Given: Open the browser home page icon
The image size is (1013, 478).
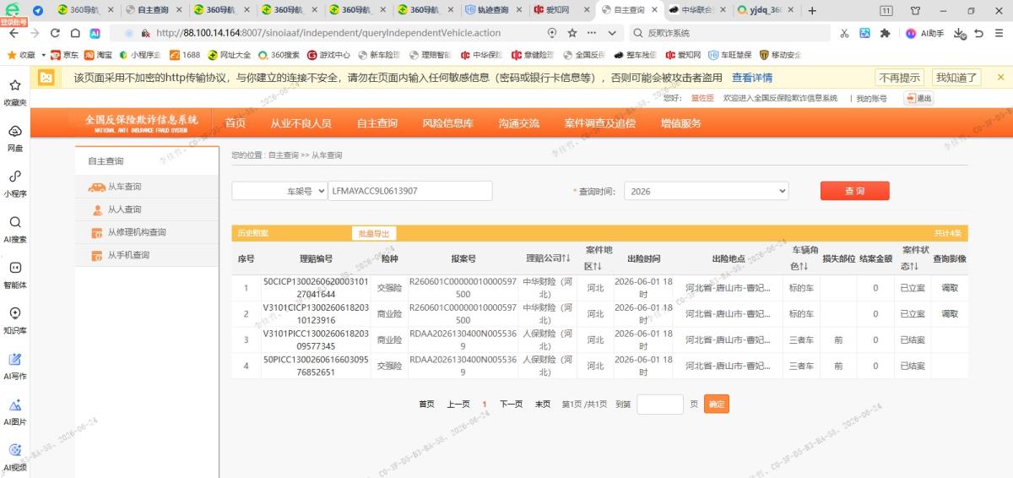Looking at the screenshot, I should pyautogui.click(x=75, y=33).
